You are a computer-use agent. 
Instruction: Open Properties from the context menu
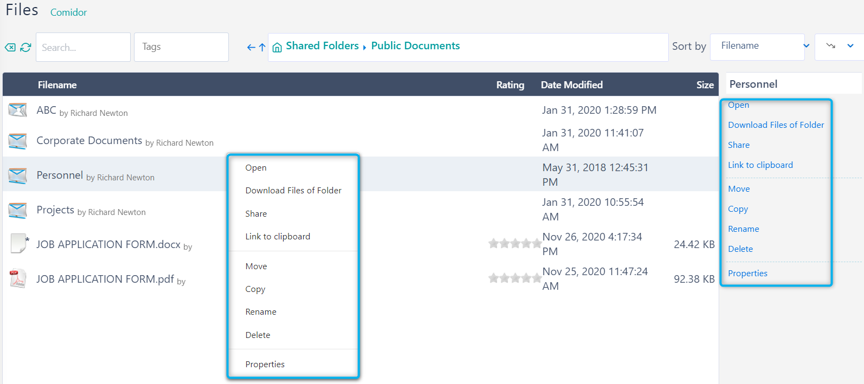pyautogui.click(x=265, y=365)
